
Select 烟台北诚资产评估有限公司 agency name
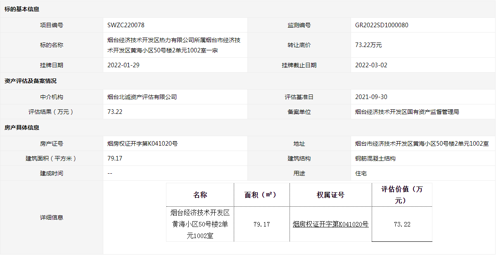[142, 97]
